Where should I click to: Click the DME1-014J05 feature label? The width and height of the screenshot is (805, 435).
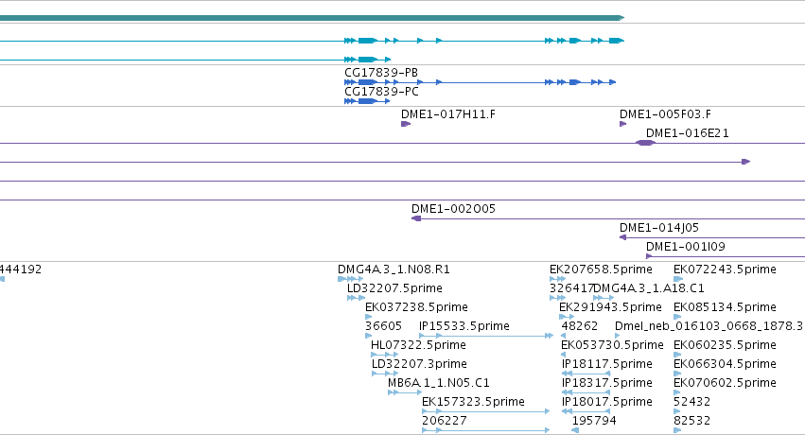659,228
